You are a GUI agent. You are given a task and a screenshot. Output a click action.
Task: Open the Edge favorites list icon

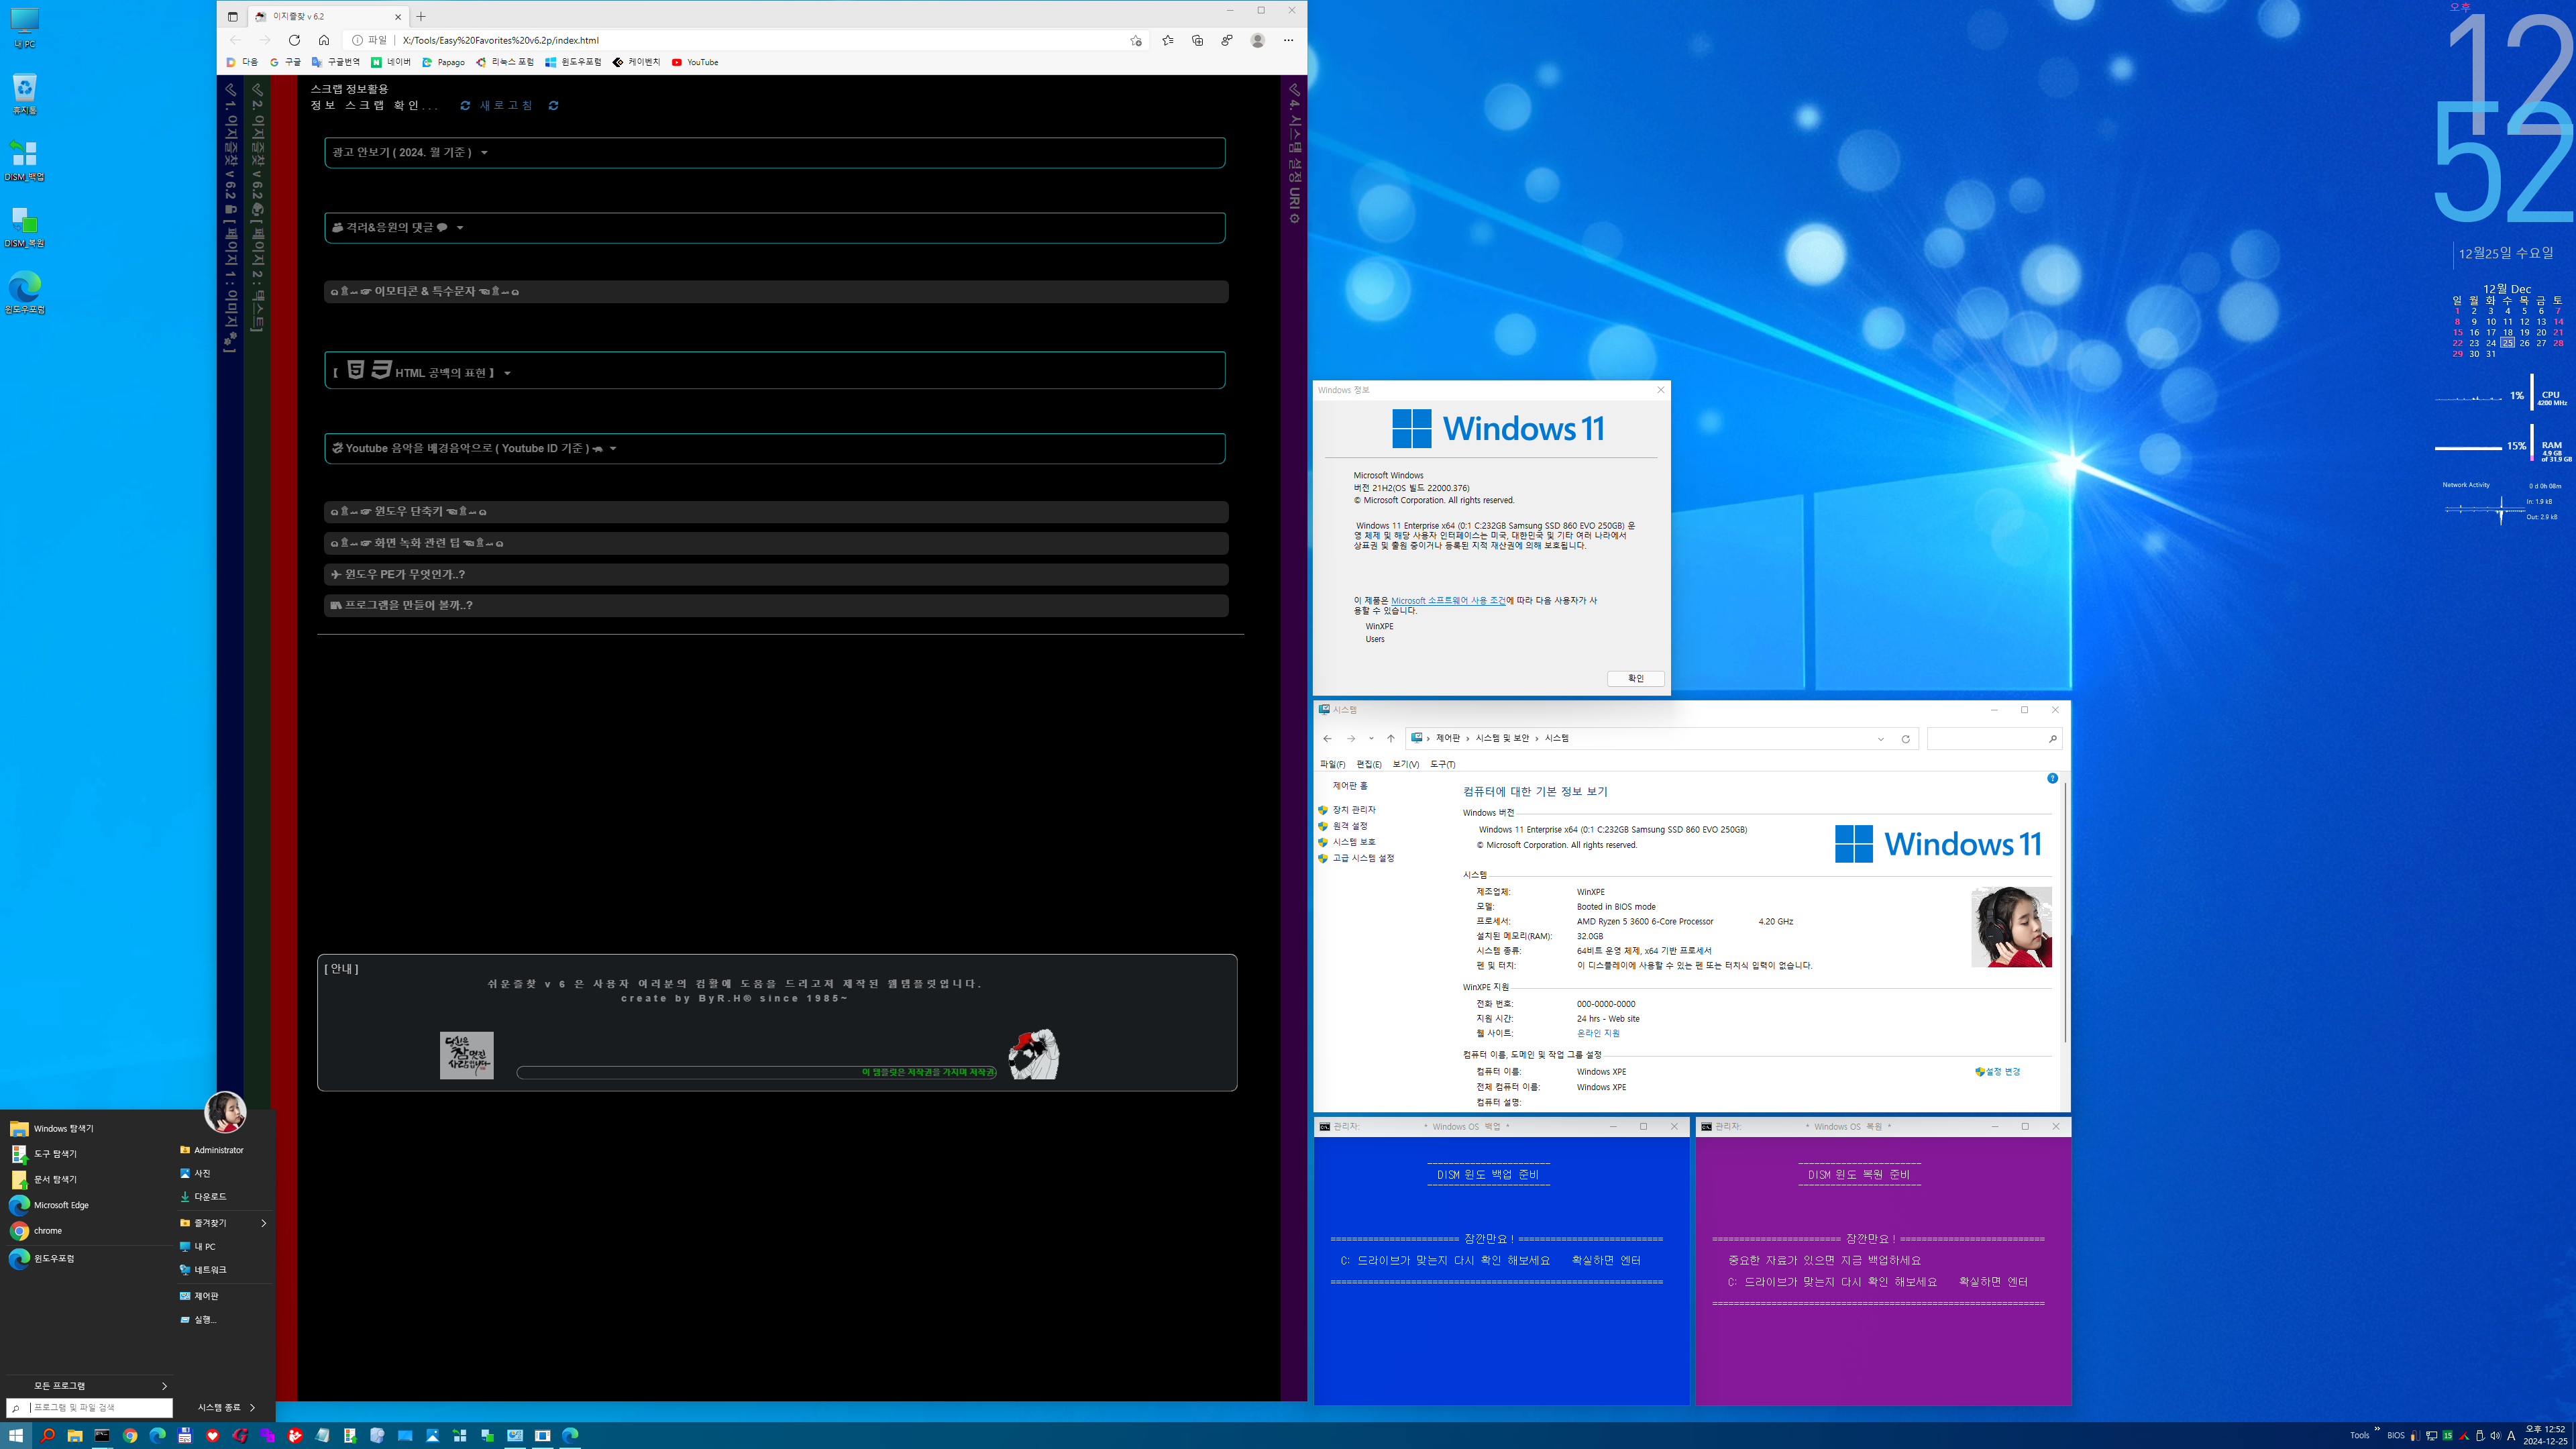pos(1168,40)
